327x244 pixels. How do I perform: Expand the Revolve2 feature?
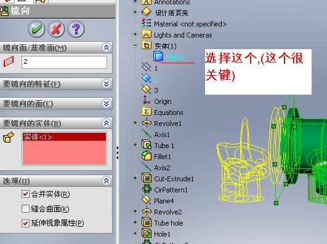[135, 211]
